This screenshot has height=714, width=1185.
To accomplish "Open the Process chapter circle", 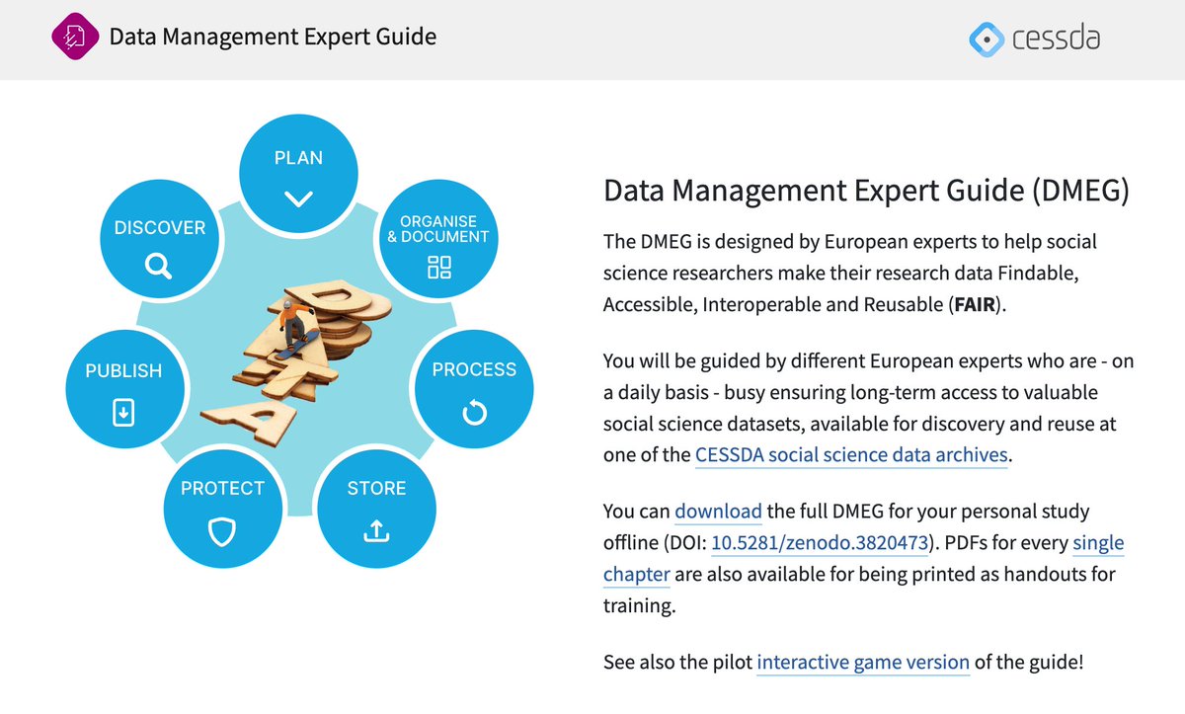I will 474,387.
